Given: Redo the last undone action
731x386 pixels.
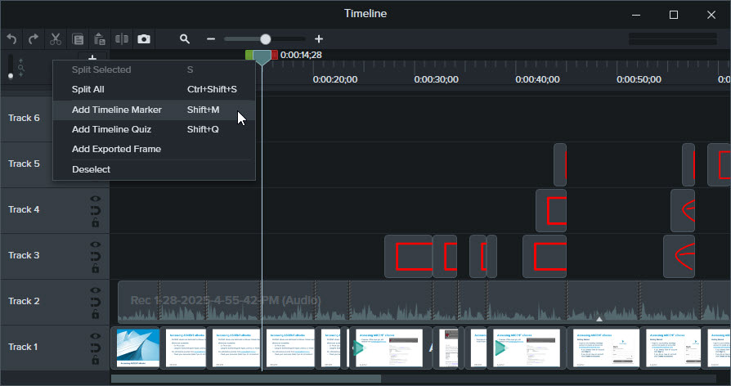Looking at the screenshot, I should point(33,39).
